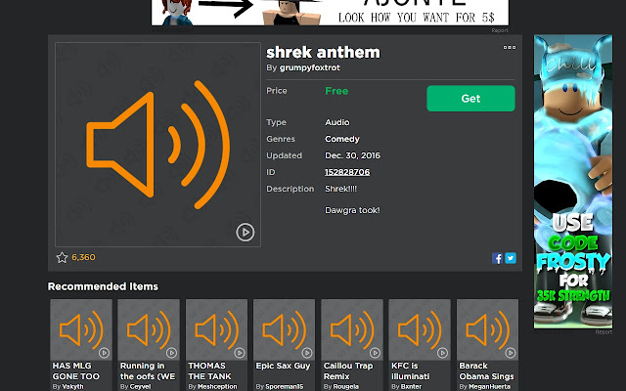Open the Comedy genre link
Image resolution: width=626 pixels, height=391 pixels.
342,139
